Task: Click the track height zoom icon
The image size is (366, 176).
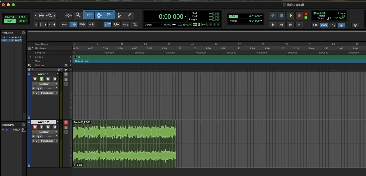Action: tap(49, 15)
